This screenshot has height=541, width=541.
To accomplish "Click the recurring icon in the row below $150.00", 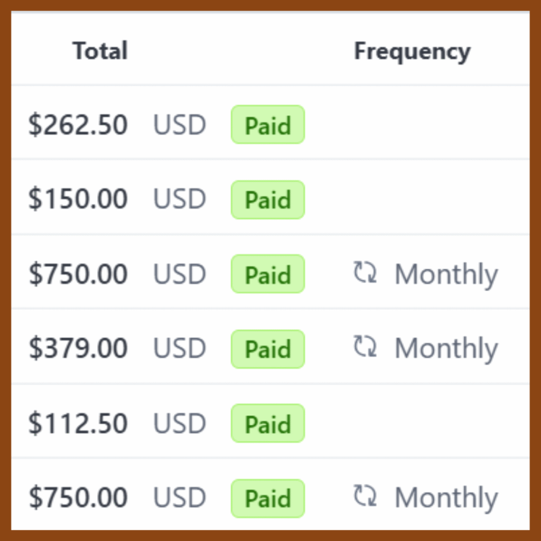I will 365,273.
